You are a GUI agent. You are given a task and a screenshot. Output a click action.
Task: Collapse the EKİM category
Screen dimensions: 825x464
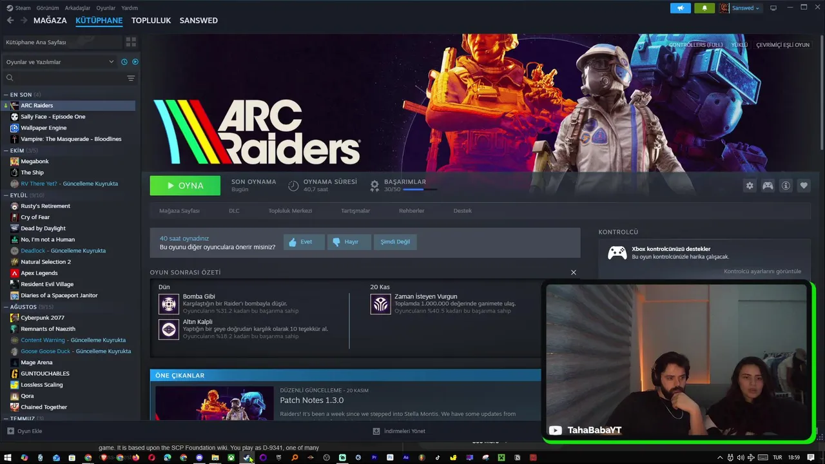pos(21,150)
